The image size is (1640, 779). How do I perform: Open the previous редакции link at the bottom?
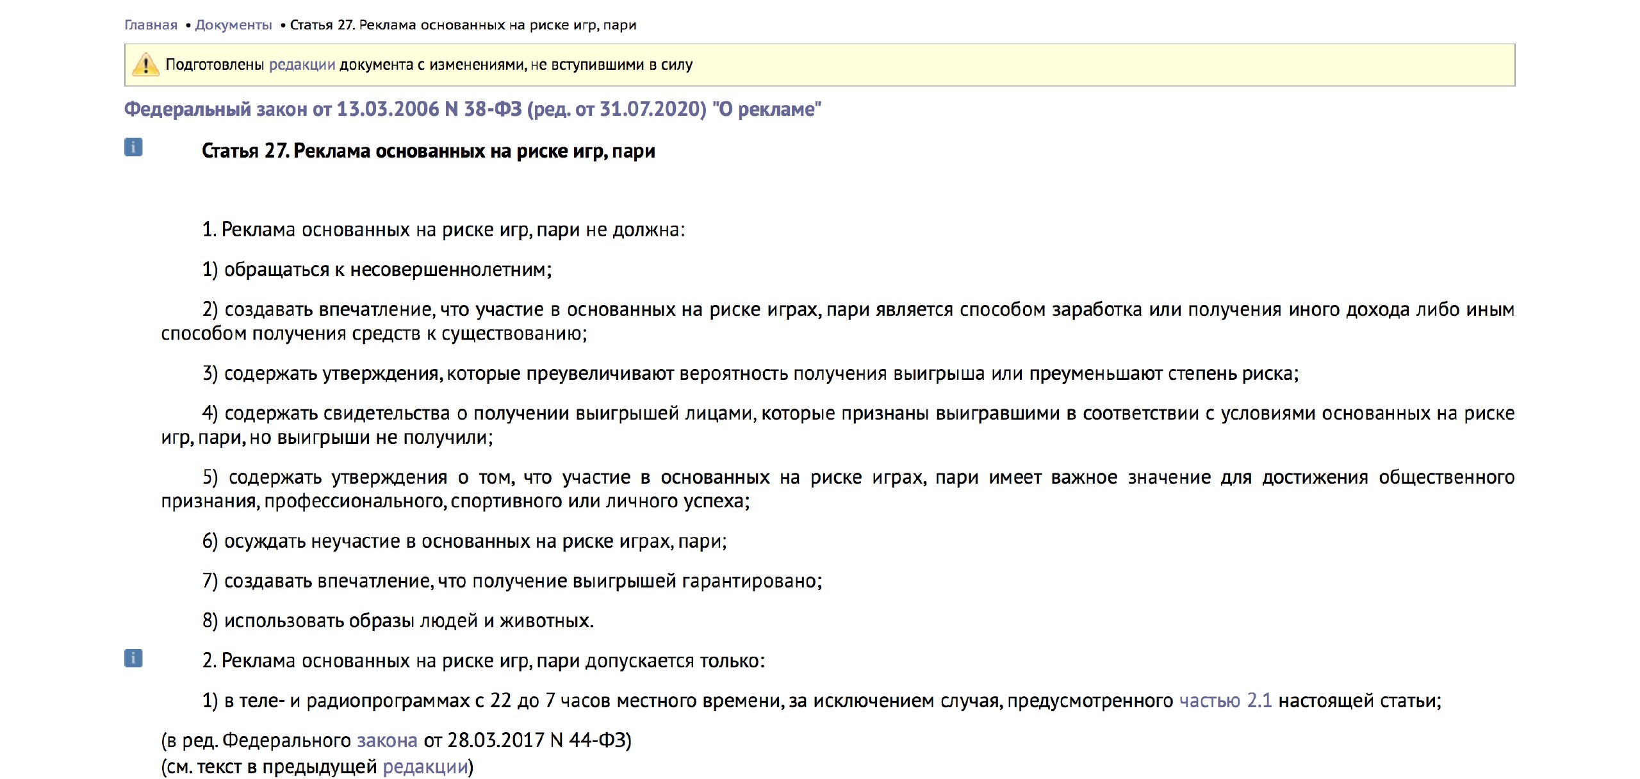tap(425, 767)
